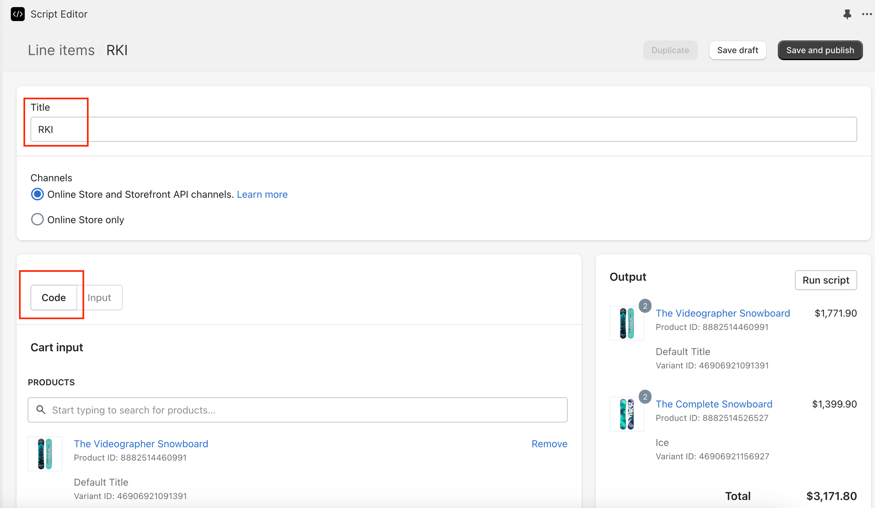Click the Duplicate button
Image resolution: width=875 pixels, height=508 pixels.
click(x=670, y=50)
